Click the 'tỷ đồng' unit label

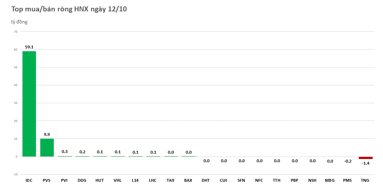(19, 22)
